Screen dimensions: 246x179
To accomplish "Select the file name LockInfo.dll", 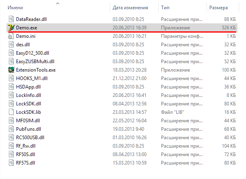I will tap(29, 95).
